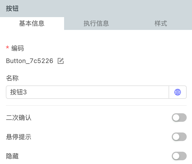192x164 pixels.
Task: Click blank space right of the edit pencil
Action: (120, 61)
